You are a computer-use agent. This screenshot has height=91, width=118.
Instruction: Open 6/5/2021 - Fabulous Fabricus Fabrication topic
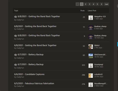(x=34, y=83)
